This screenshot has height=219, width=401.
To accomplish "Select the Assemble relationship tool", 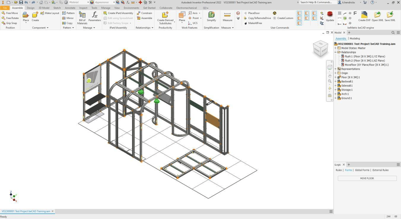I will pos(144,18).
